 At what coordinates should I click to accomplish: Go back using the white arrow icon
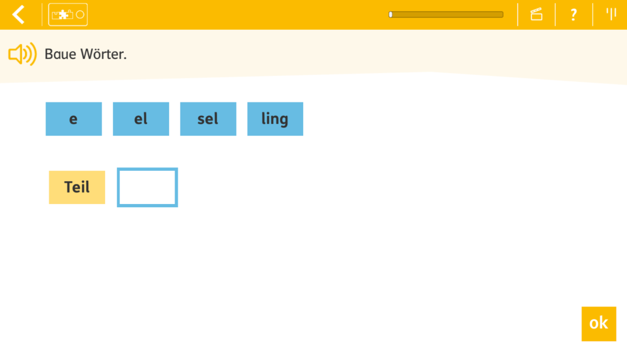click(x=19, y=15)
